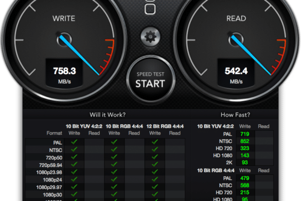Click the 1080p23.98 10 Bit RGB write checkmark
Screen dimensions: 301x201
[114, 172]
